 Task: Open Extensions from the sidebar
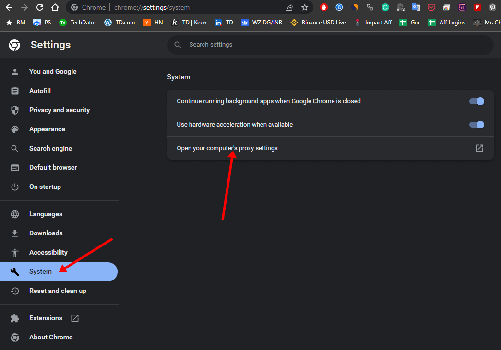click(59, 318)
